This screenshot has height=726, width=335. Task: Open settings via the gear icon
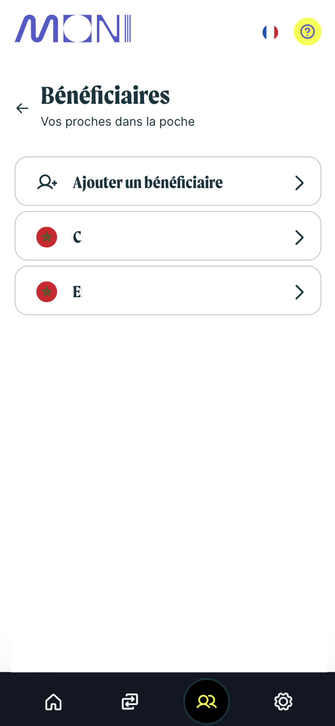point(283,702)
